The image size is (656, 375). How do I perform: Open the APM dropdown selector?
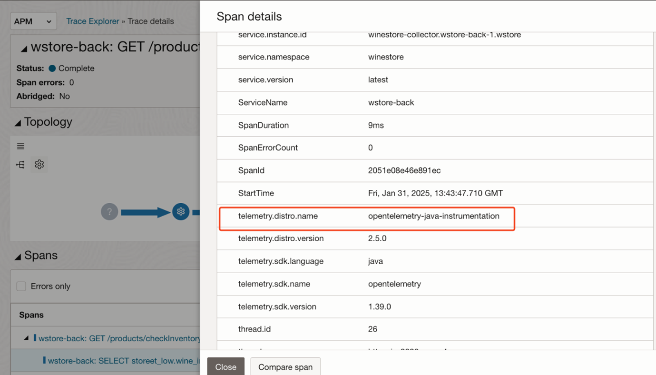coord(33,21)
